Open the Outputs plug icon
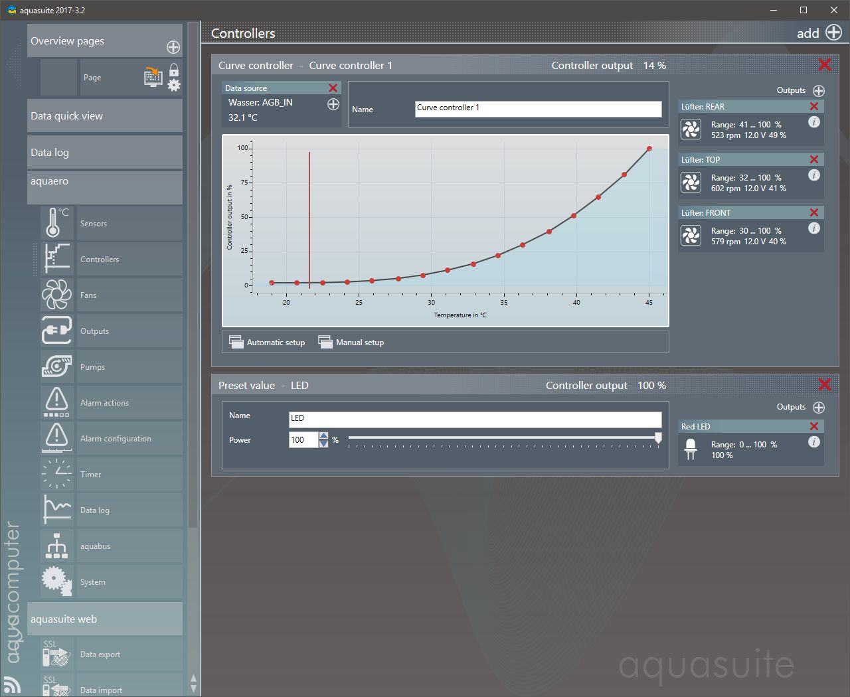This screenshot has height=697, width=850. (x=57, y=330)
